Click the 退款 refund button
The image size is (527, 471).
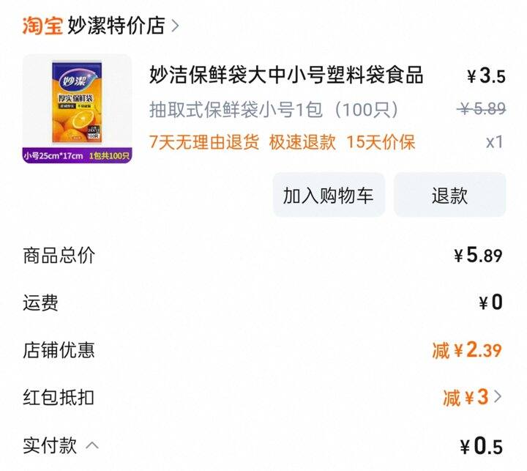tap(449, 195)
